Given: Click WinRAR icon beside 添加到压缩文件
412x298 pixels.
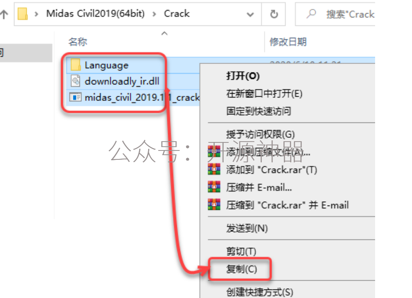Looking at the screenshot, I should (214, 151).
